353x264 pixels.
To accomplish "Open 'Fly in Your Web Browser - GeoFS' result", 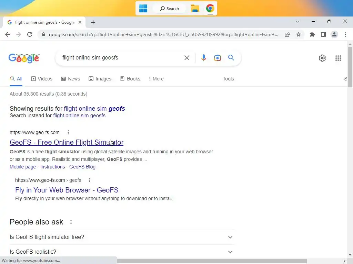I will (67, 190).
